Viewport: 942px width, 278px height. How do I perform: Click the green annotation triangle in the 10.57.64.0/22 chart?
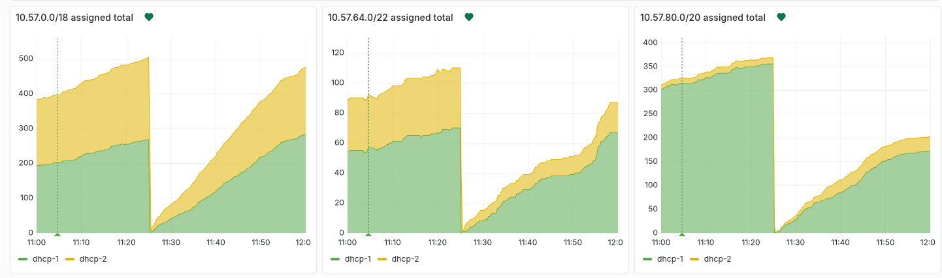coord(368,234)
